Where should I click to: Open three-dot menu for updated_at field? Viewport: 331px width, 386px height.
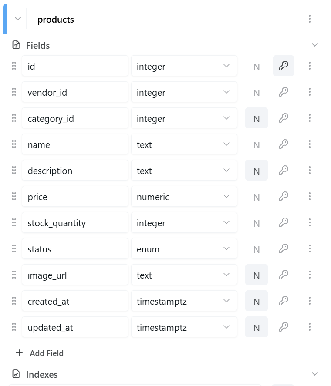pyautogui.click(x=310, y=327)
